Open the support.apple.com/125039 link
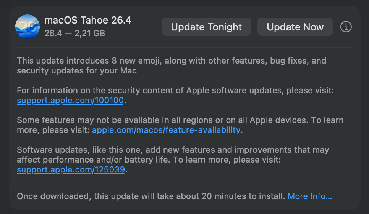 coord(71,170)
